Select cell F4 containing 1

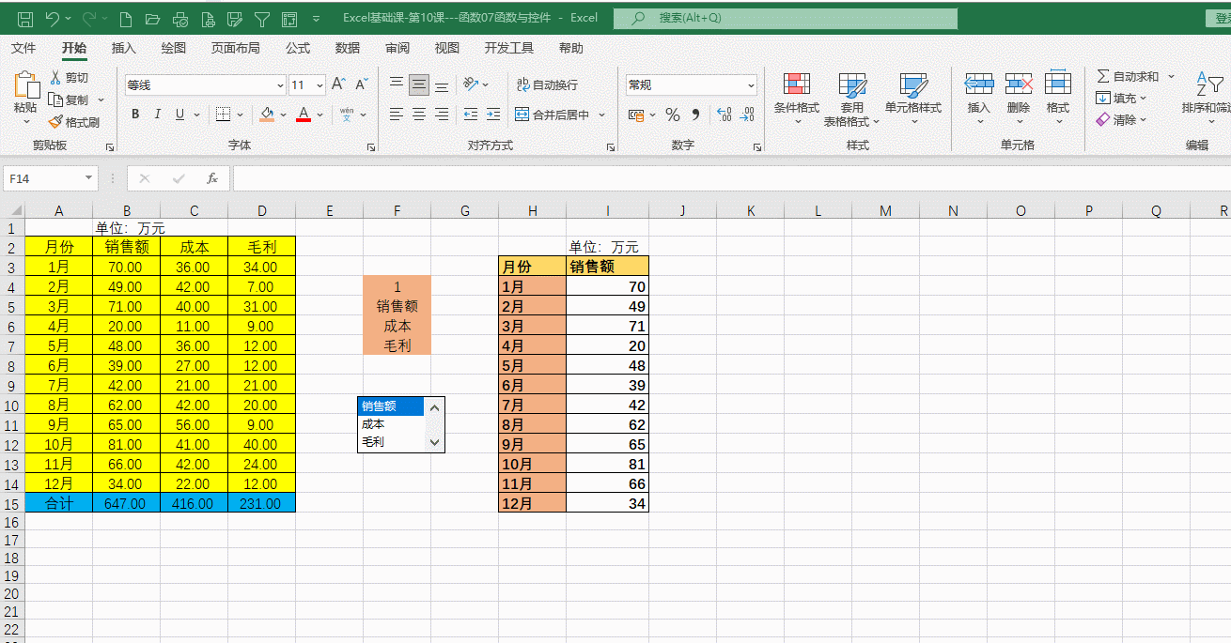397,286
